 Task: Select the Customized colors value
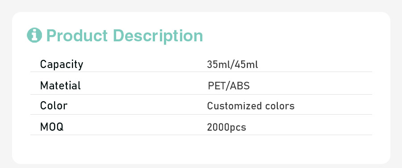point(251,106)
